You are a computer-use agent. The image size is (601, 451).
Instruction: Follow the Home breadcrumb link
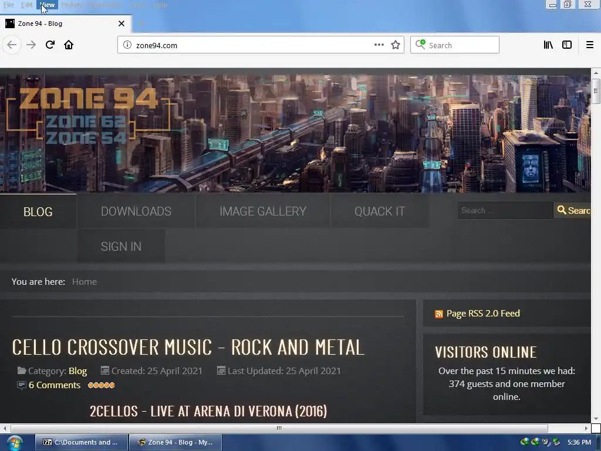85,281
